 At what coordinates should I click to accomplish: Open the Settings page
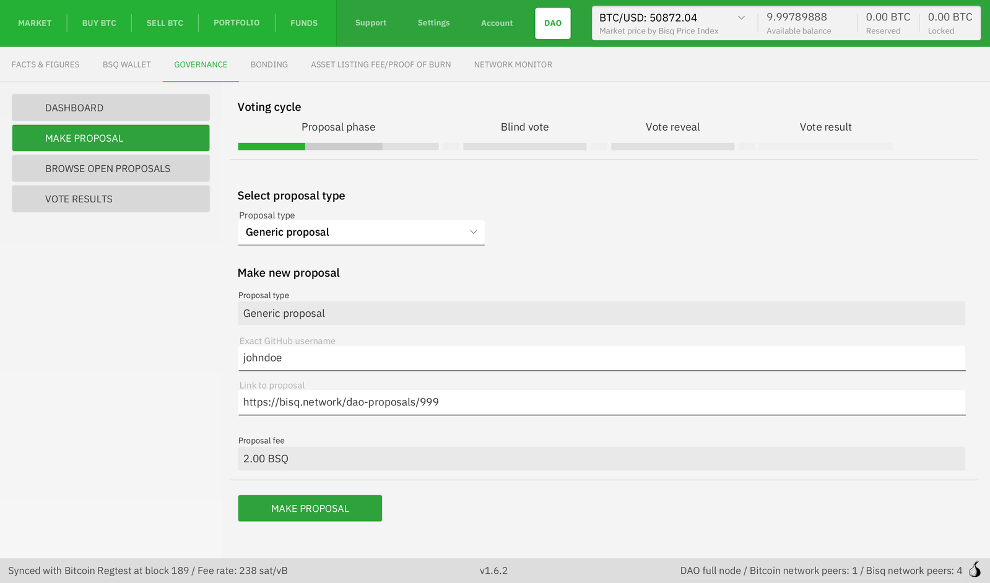coord(433,23)
